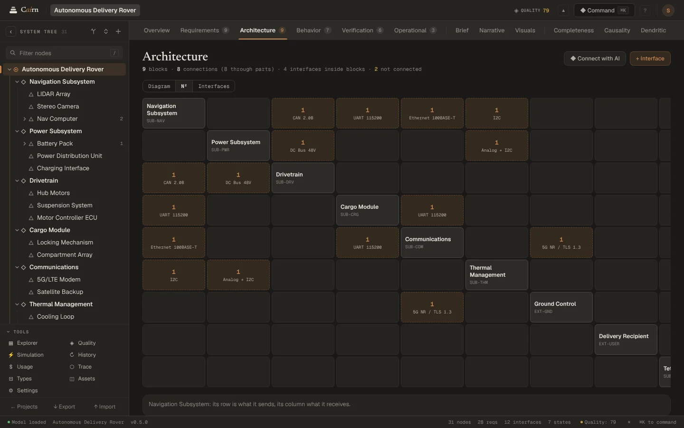This screenshot has height=428, width=684.
Task: Open the Causality tab
Action: click(x=617, y=30)
